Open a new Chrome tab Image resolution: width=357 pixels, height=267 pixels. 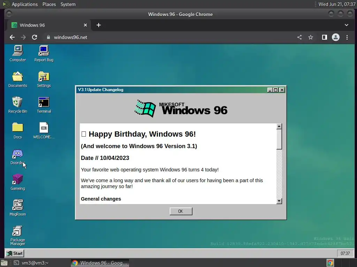(x=99, y=25)
